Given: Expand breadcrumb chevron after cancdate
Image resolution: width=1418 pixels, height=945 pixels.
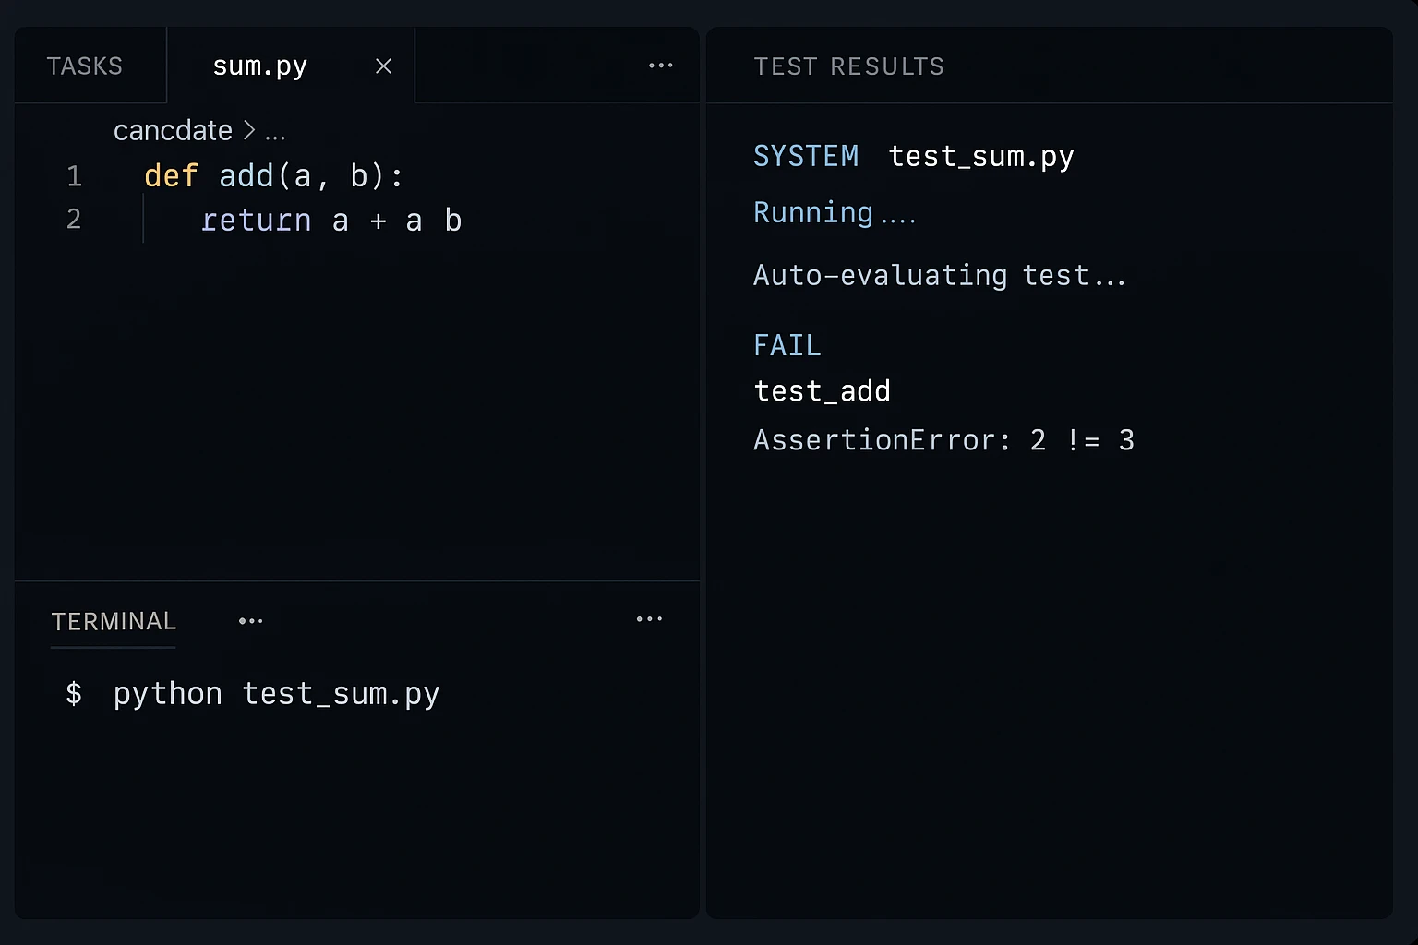Looking at the screenshot, I should pos(249,130).
